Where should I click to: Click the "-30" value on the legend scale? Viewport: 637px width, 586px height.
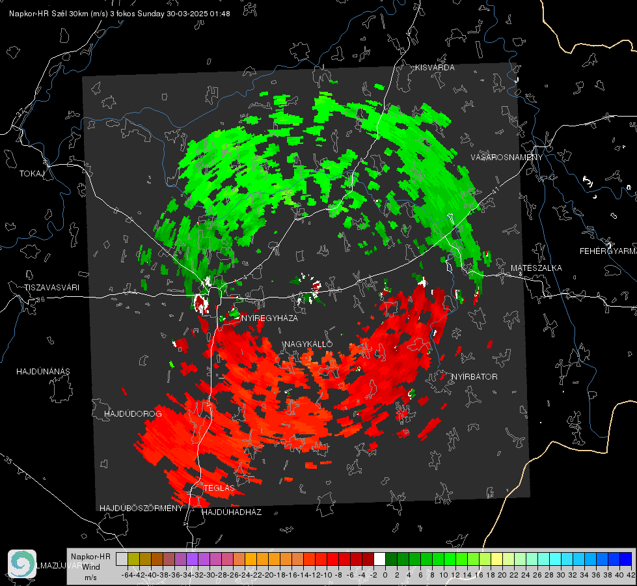[x=210, y=575]
